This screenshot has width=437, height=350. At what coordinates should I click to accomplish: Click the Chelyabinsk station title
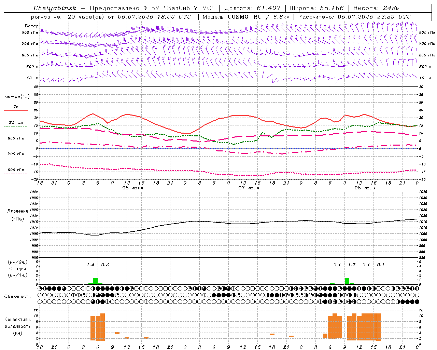(x=55, y=8)
